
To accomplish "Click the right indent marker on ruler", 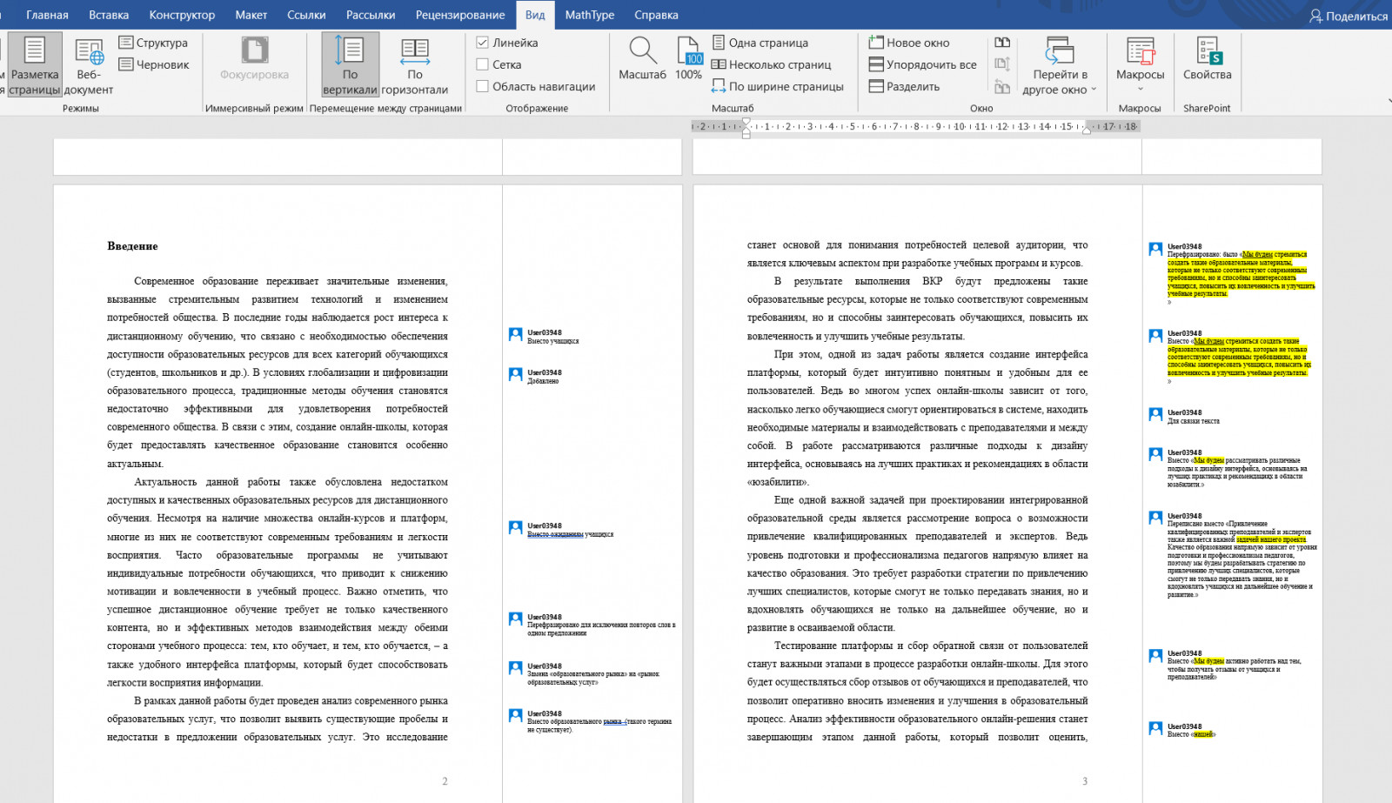I will point(1087,130).
